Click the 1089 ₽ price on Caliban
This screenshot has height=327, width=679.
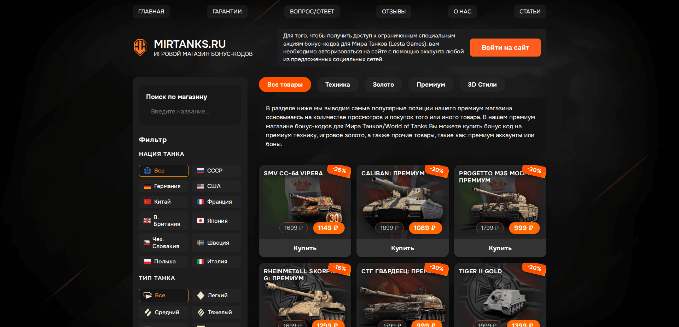click(x=425, y=228)
